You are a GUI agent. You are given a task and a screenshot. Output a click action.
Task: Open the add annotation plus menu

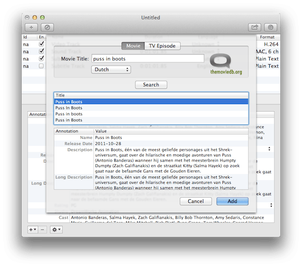pyautogui.click(x=33, y=229)
